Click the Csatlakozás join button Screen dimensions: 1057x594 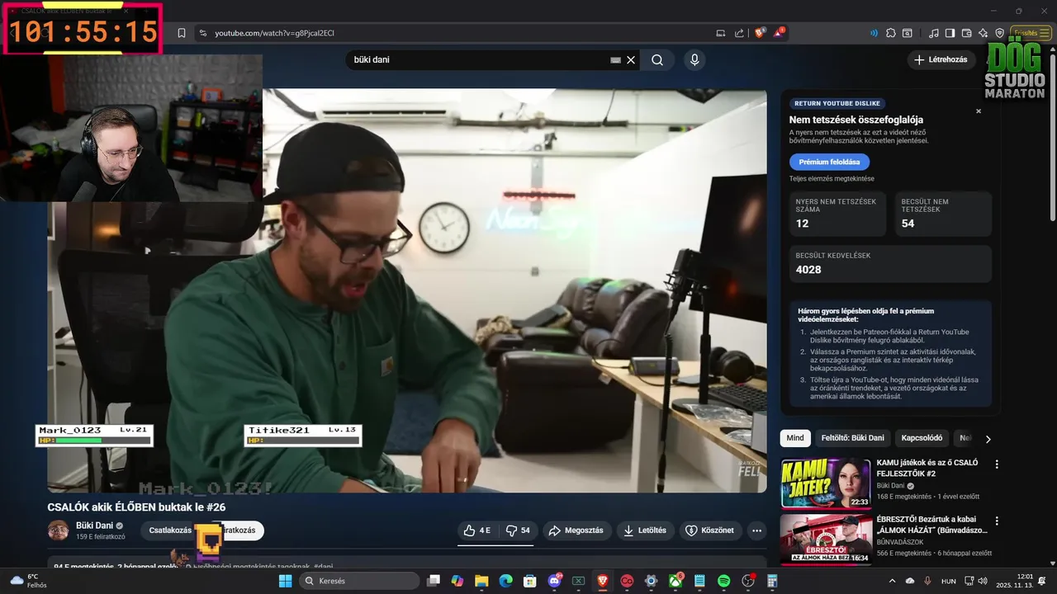(x=170, y=530)
